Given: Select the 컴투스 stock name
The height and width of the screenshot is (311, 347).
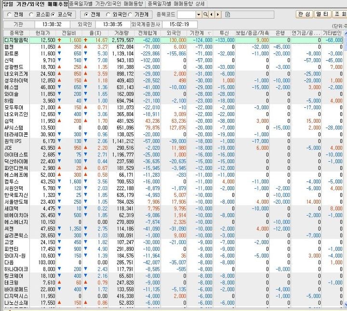Looking at the screenshot, I should (x=11, y=181).
